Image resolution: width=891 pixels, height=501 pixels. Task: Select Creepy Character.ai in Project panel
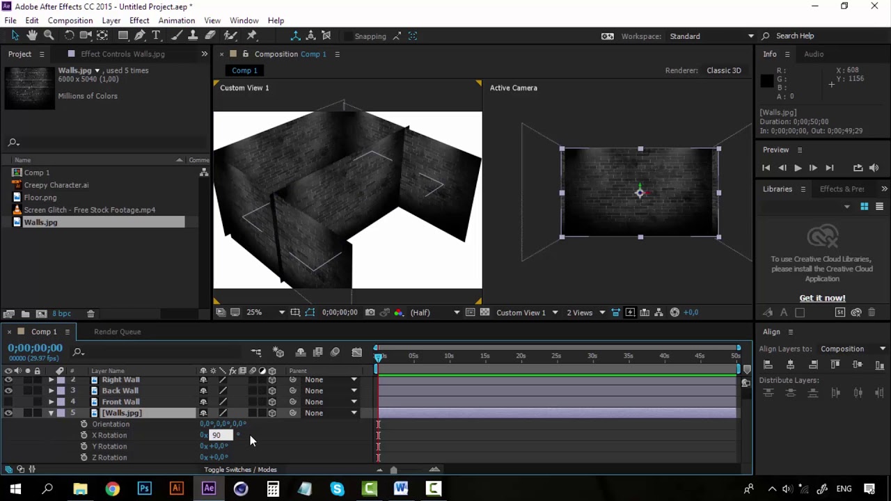click(56, 185)
